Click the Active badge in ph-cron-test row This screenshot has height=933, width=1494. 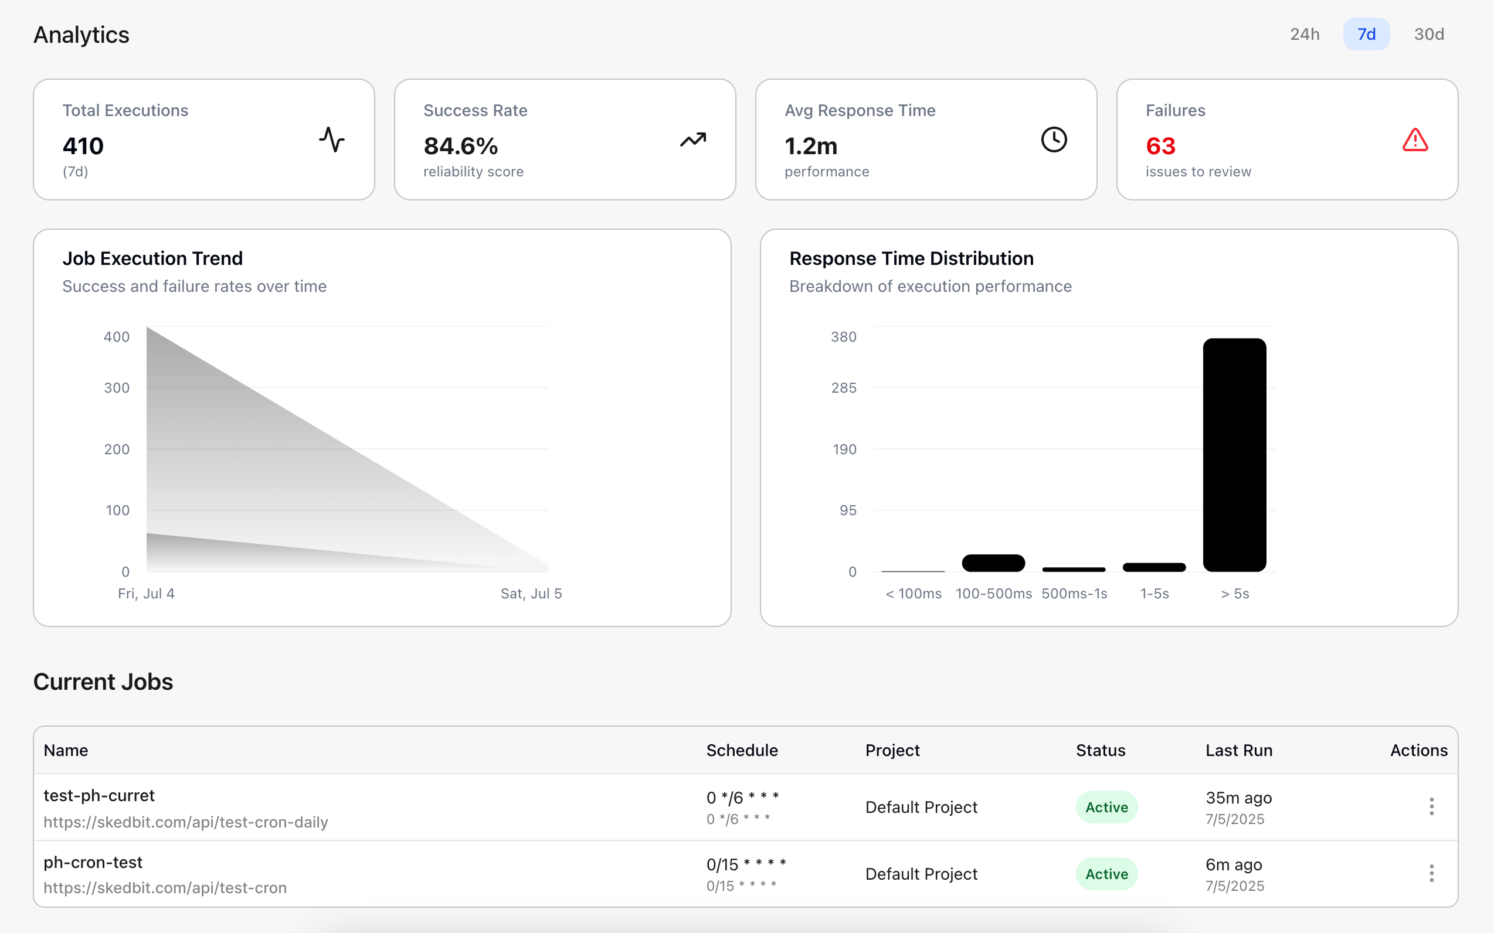coord(1106,874)
